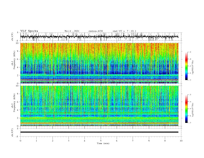Image resolution: width=204 pixels, height=158 pixels.
Task: Click the 'Time (min)' axis label
Action: pyautogui.click(x=103, y=143)
